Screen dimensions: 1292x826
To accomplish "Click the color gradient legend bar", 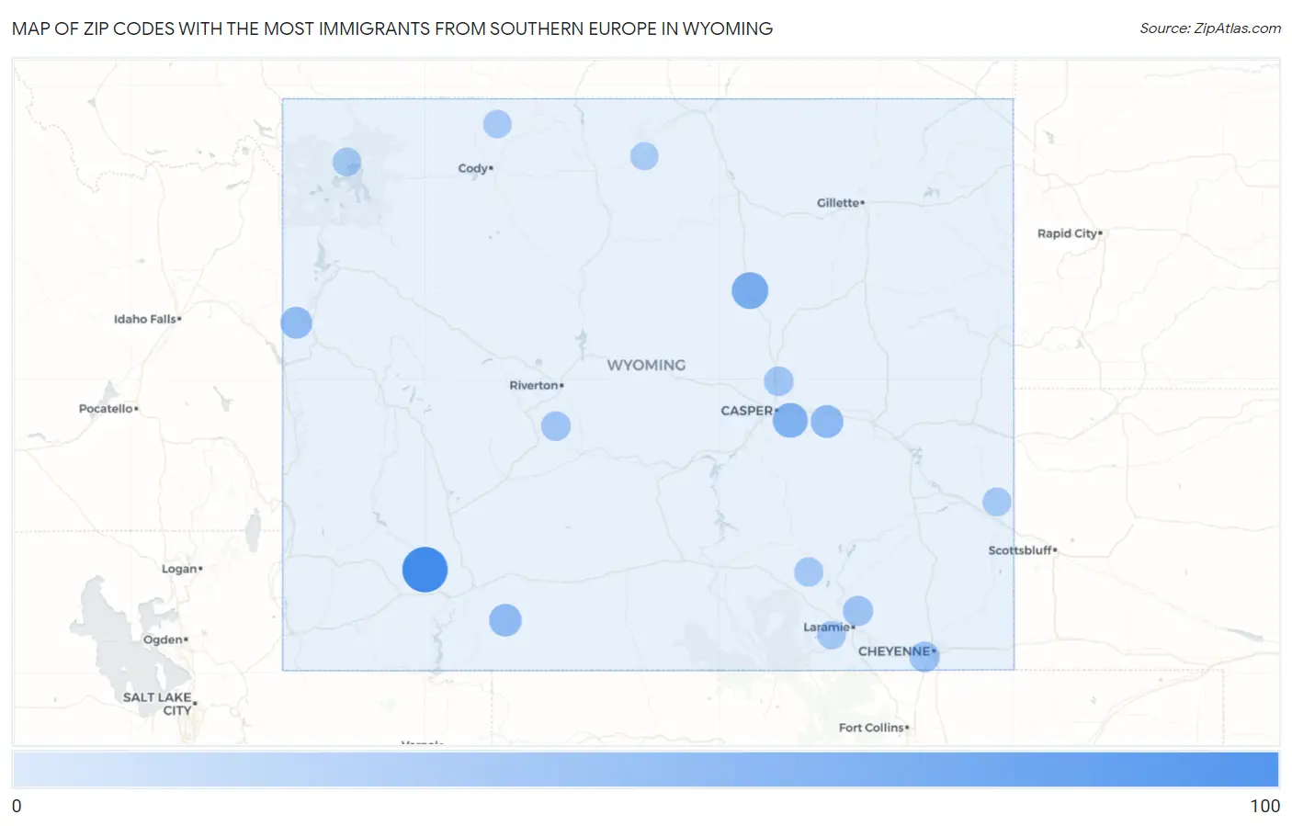I will 645,770.
